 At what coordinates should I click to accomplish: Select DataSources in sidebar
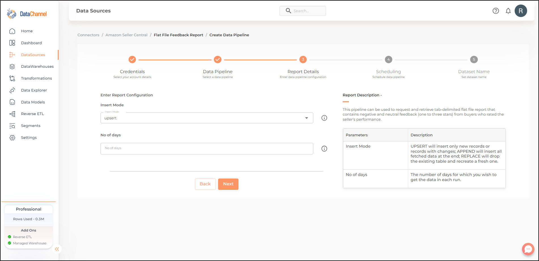33,55
